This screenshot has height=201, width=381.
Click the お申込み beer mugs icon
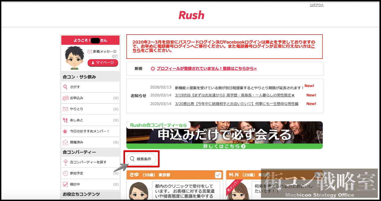coord(65,98)
